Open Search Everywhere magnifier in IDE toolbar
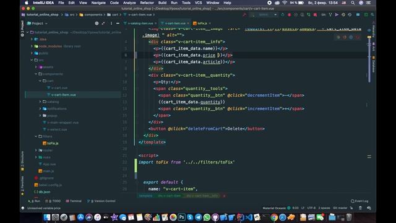Screen dimensions: 396x223 coord(372,15)
